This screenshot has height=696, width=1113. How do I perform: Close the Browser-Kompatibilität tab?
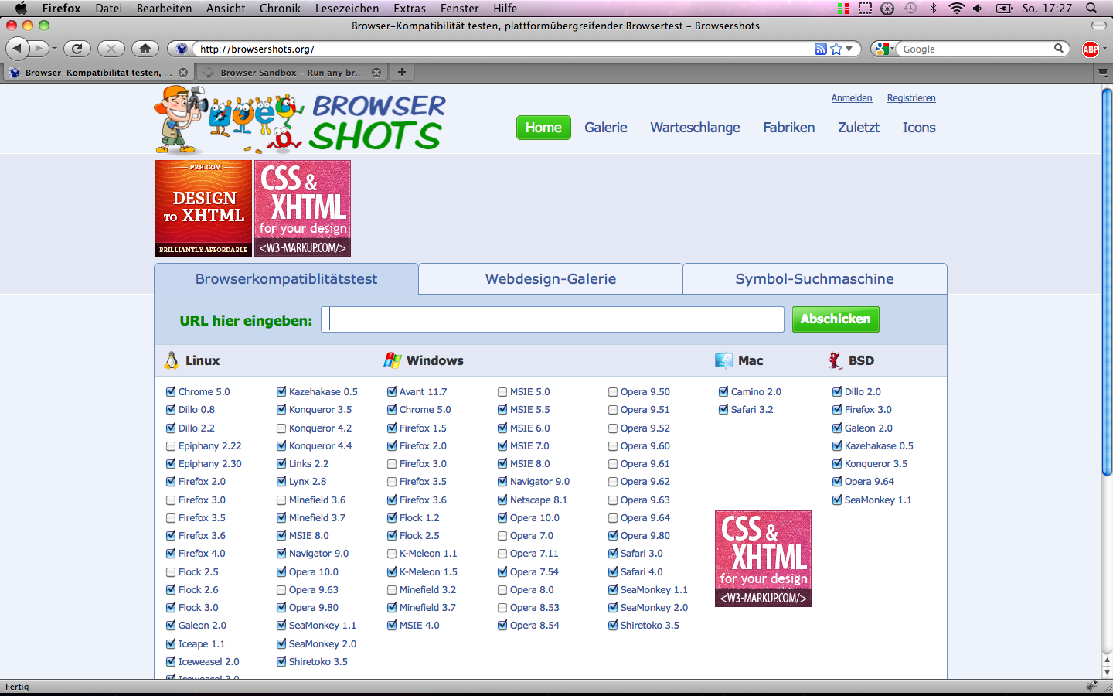click(x=183, y=72)
